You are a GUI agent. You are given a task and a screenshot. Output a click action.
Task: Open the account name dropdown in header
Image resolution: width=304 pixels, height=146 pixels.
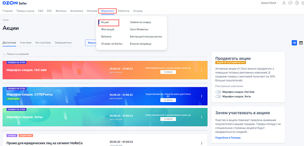tap(269, 3)
